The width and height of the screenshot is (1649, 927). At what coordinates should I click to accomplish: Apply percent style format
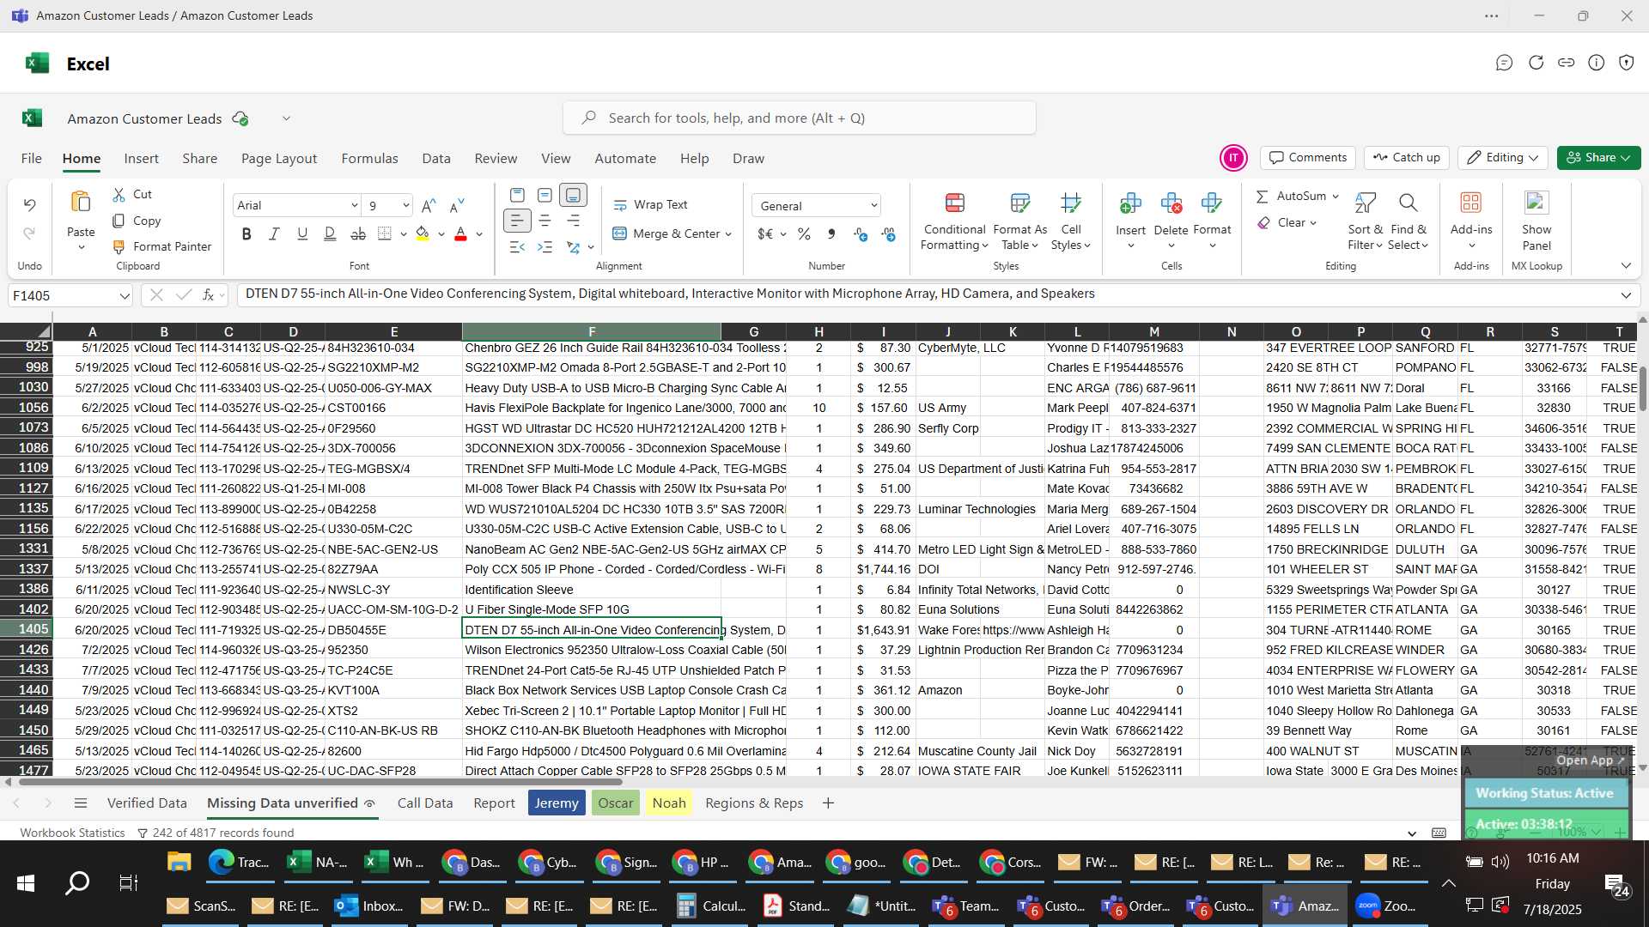tap(804, 233)
